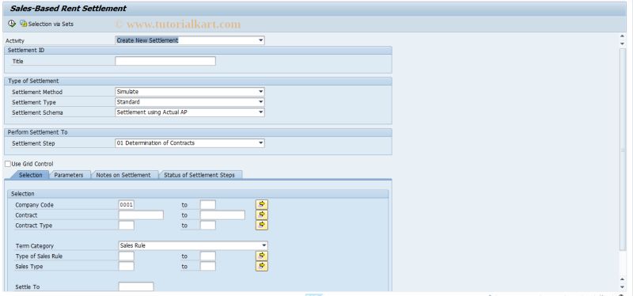Image resolution: width=633 pixels, height=296 pixels.
Task: Click the outer scrollbar up arrow
Action: (x=622, y=36)
